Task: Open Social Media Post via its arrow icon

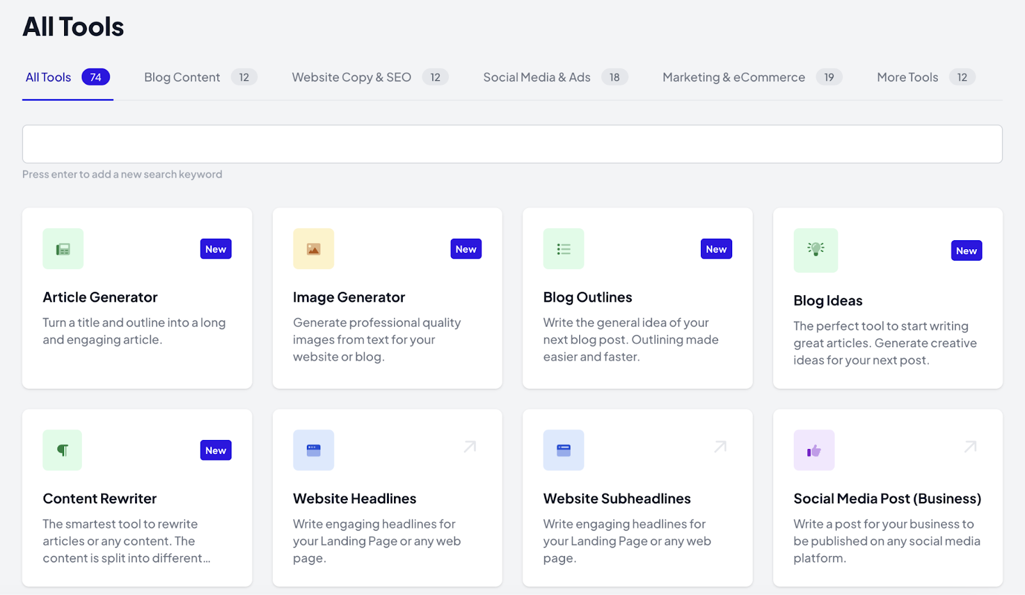Action: point(970,446)
